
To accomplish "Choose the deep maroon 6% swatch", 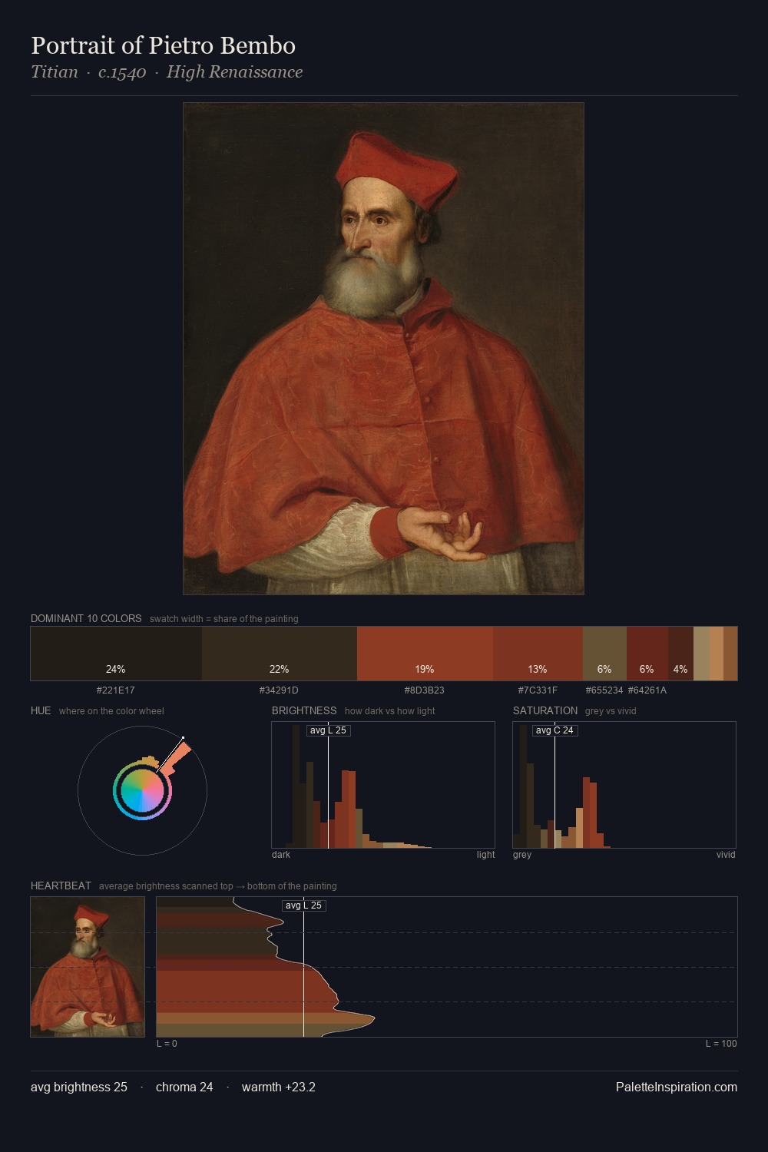I will click(x=647, y=654).
